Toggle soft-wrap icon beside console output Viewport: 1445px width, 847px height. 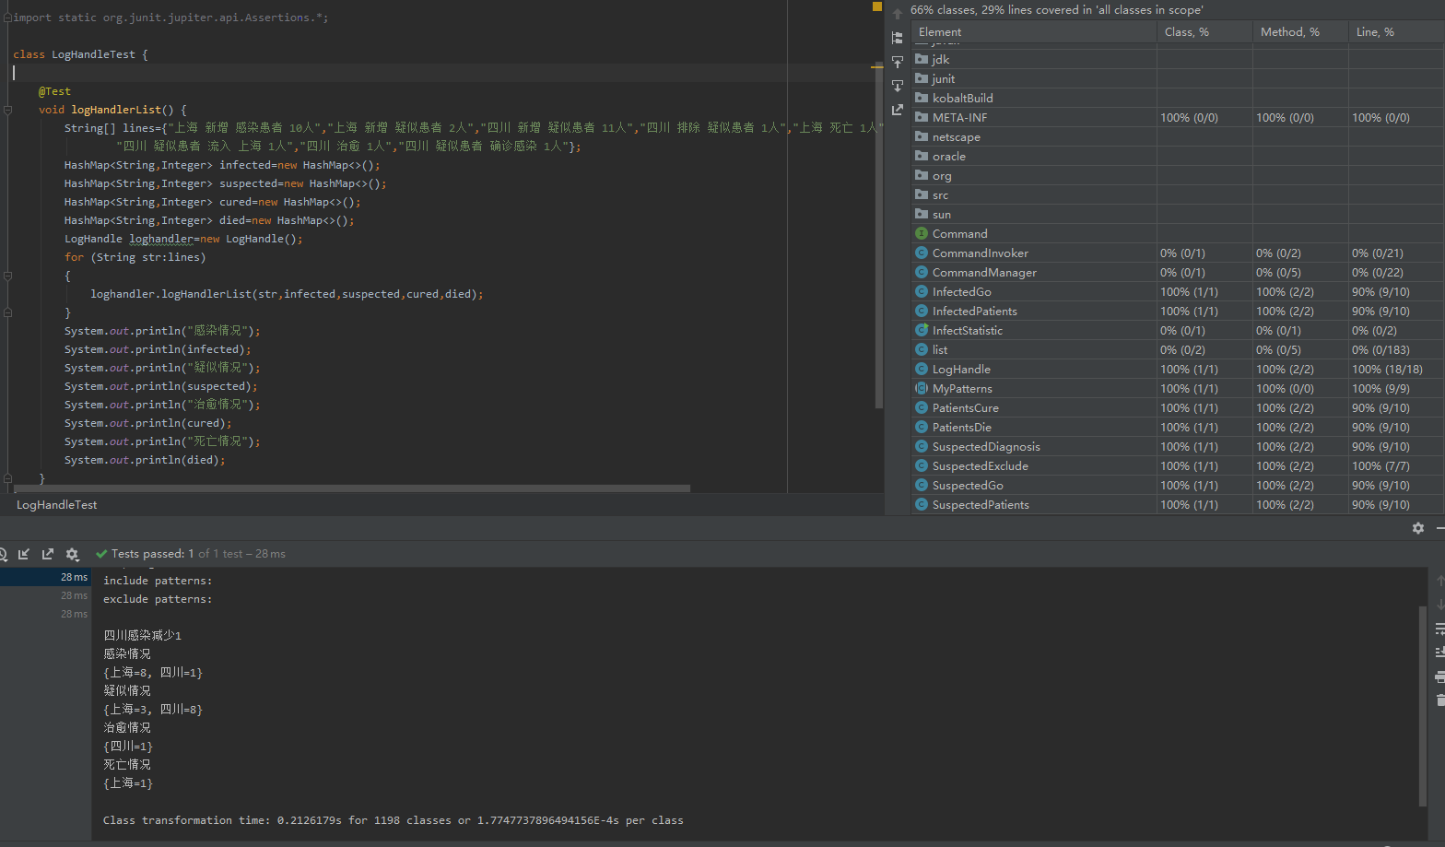pyautogui.click(x=1439, y=629)
